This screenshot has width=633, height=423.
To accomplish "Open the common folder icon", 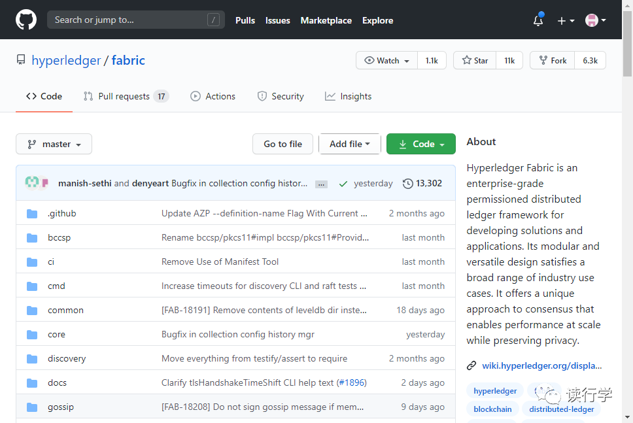I will [x=32, y=311].
